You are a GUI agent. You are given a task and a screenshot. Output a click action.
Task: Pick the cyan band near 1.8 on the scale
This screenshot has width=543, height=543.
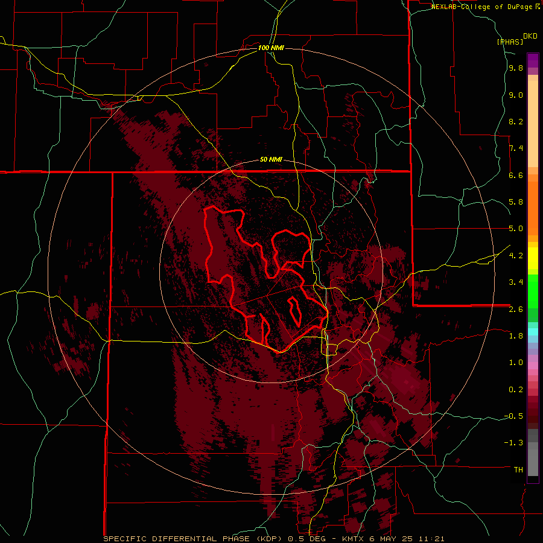point(533,332)
